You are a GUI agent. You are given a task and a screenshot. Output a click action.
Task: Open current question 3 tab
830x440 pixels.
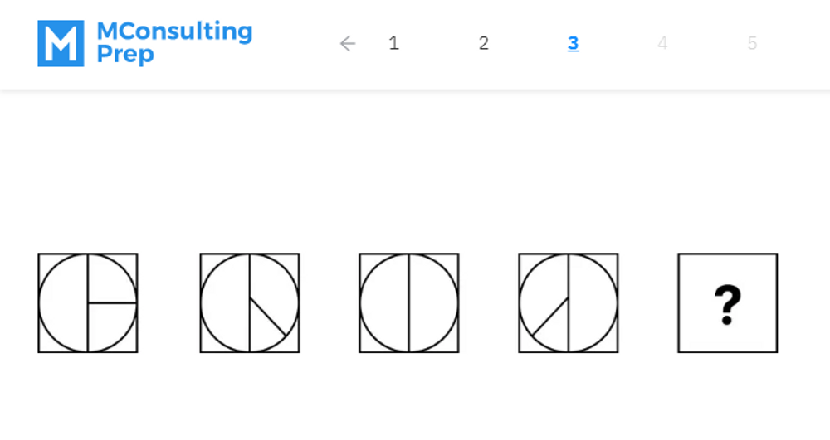coord(574,44)
